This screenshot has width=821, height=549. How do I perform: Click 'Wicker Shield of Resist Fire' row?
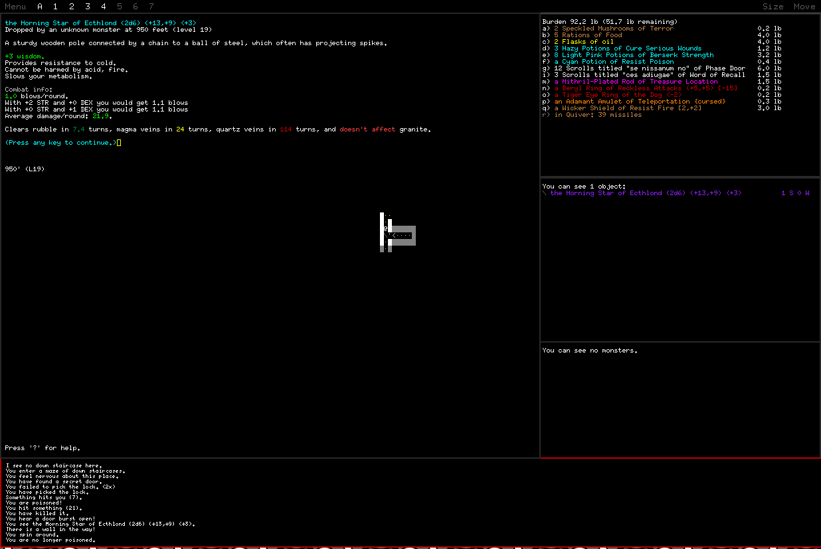[662, 108]
